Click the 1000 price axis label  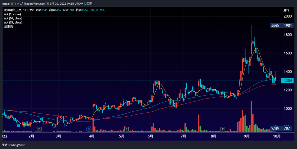click(287, 109)
